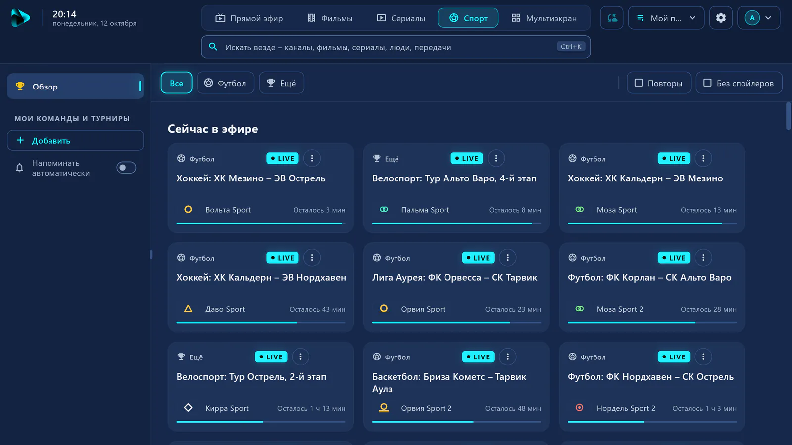Switch to the Фильмы tab
The height and width of the screenshot is (445, 792).
click(330, 18)
